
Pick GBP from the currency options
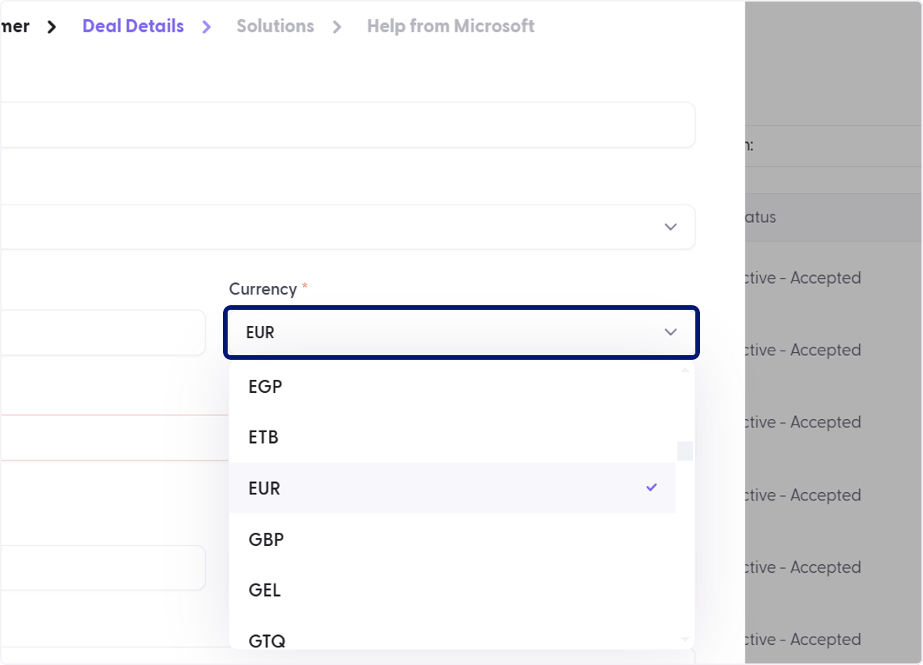(452, 539)
